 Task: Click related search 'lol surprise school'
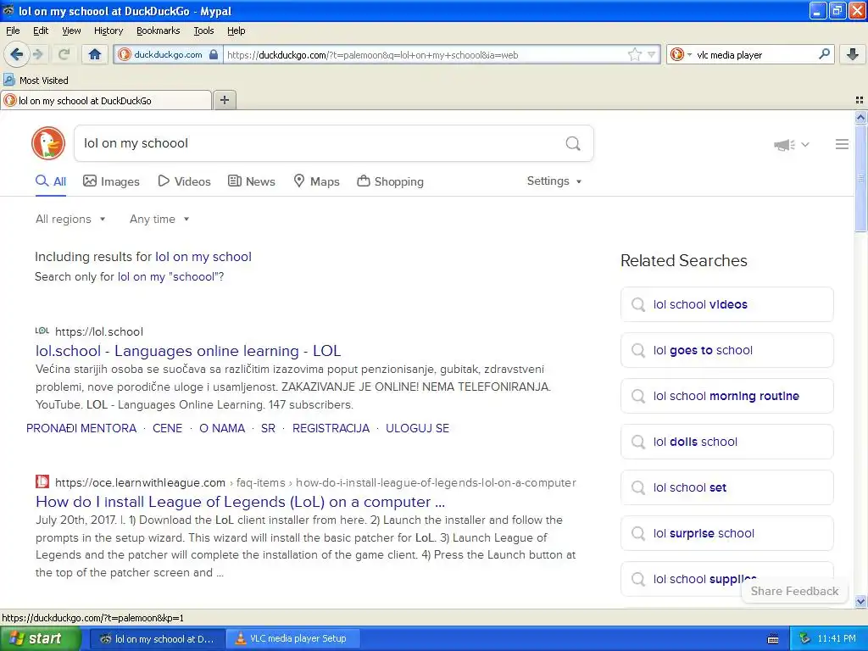point(726,534)
